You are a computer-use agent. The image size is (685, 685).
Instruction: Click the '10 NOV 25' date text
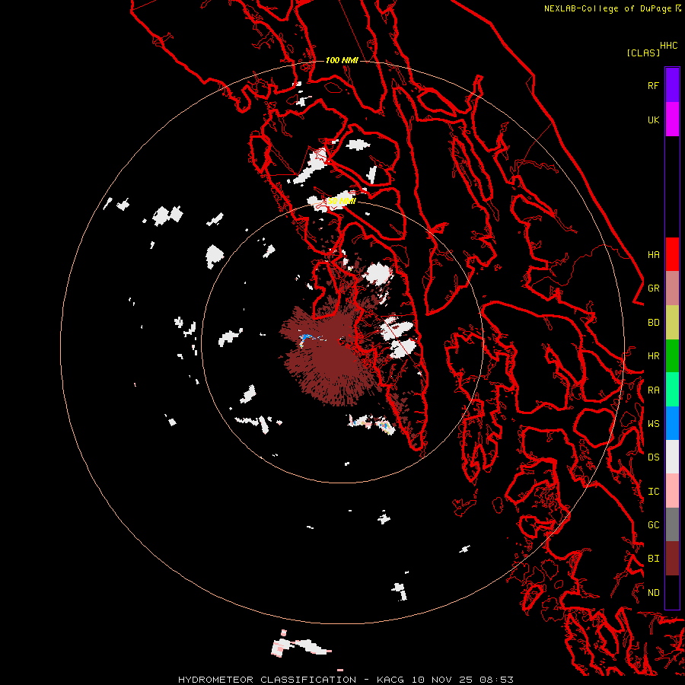[441, 680]
